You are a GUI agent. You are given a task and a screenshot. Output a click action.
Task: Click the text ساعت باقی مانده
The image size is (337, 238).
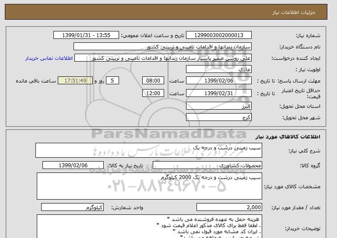36,81
